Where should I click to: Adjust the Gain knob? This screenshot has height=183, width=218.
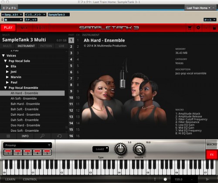tap(120, 149)
